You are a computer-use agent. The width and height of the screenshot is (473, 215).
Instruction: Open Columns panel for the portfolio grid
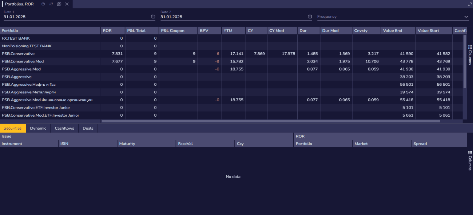(x=470, y=55)
